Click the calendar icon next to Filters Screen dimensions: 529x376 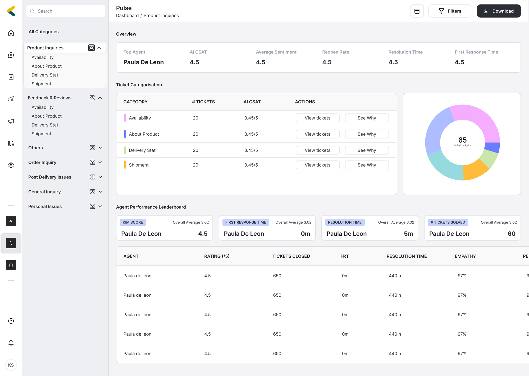(x=417, y=11)
